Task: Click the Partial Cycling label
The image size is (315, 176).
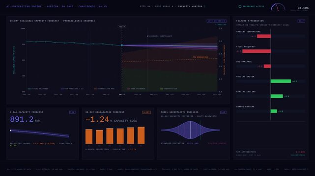Action: pyautogui.click(x=246, y=91)
